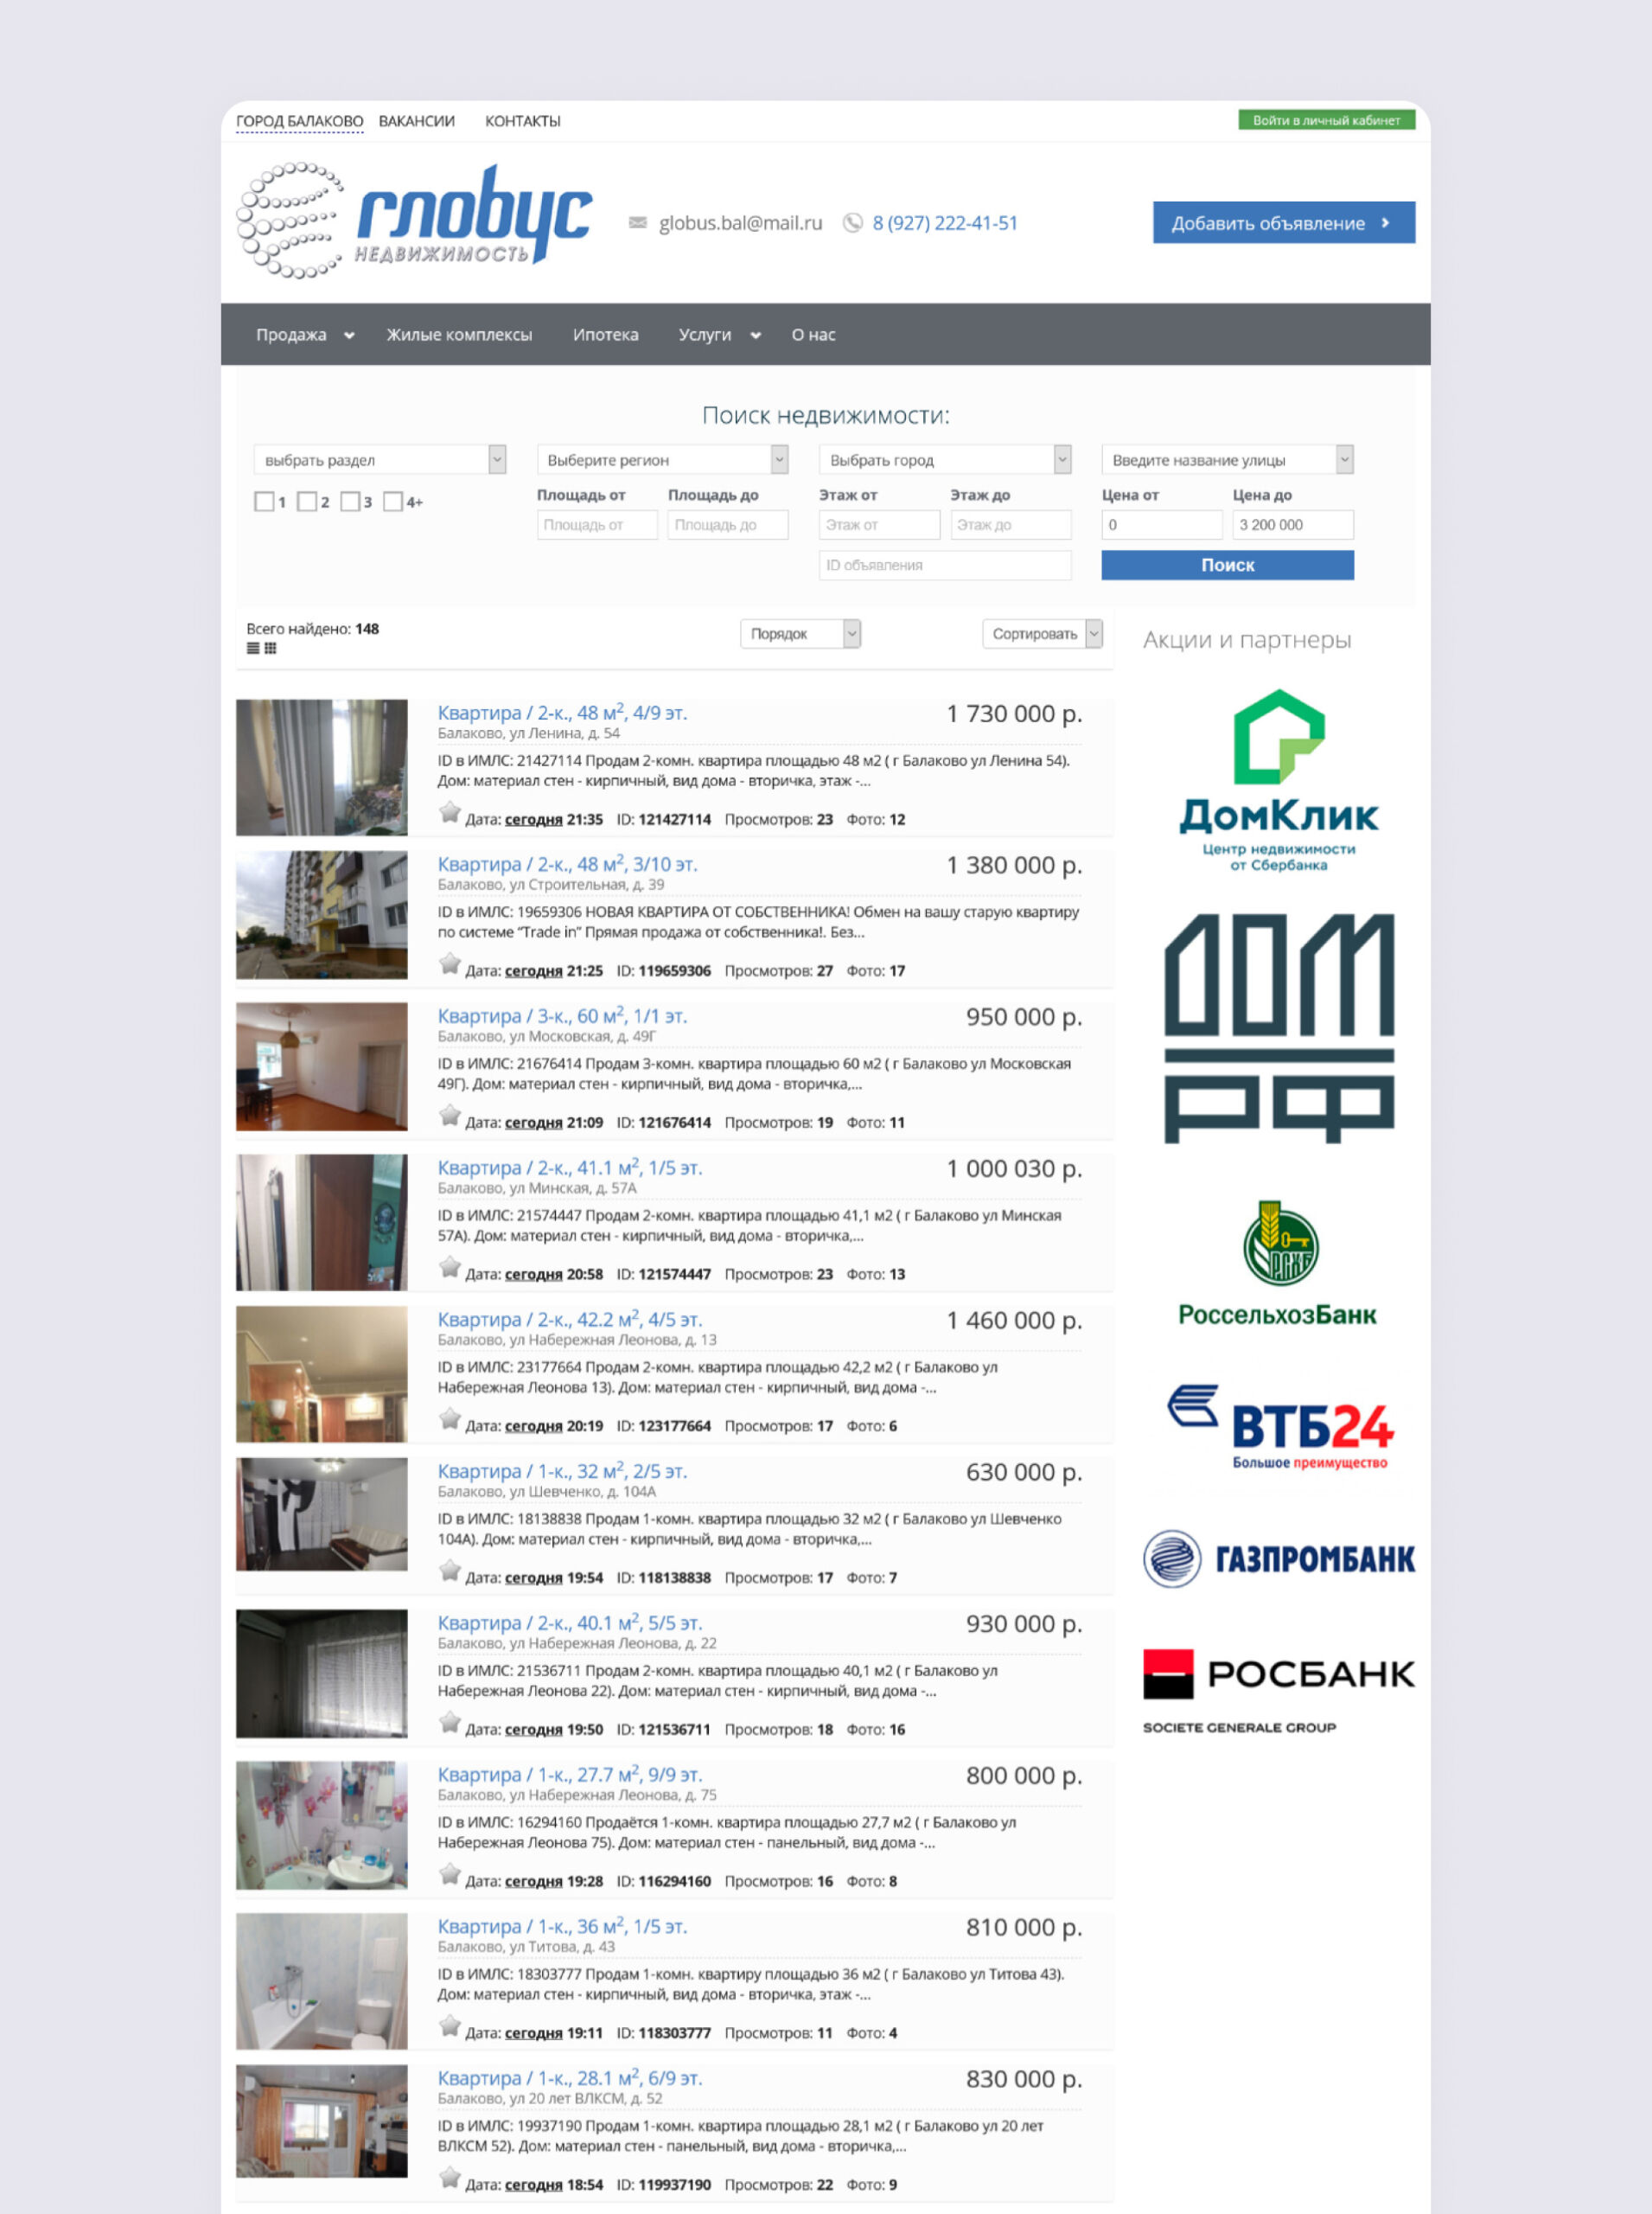Screen dimensions: 1652x2214
Task: Enable the 3-room filter checkbox
Action: [350, 502]
